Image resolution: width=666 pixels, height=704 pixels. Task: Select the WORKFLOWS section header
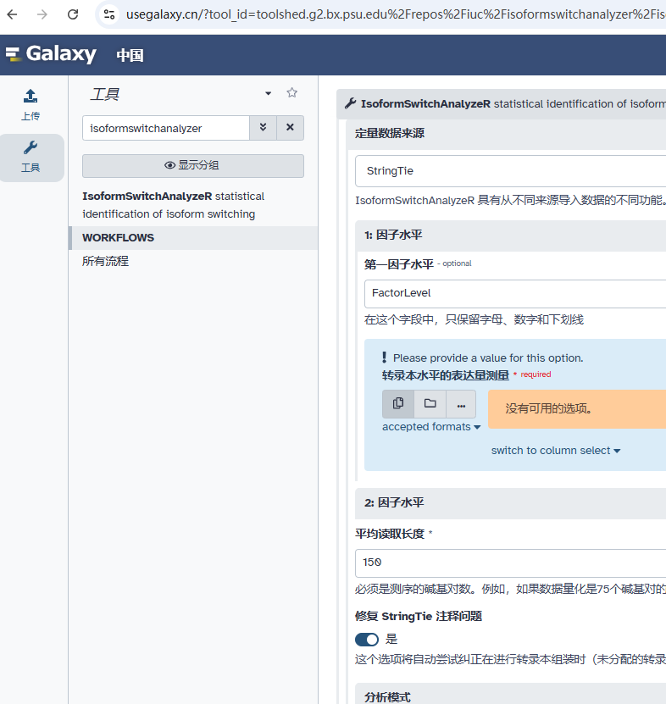(193, 238)
